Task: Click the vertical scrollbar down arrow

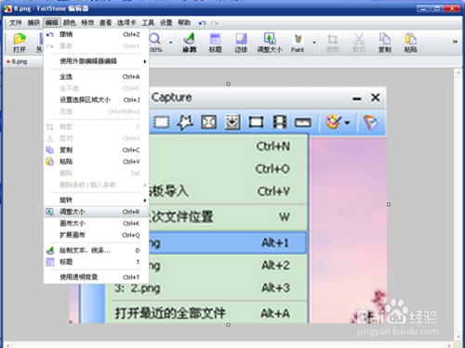Action: coord(458,336)
